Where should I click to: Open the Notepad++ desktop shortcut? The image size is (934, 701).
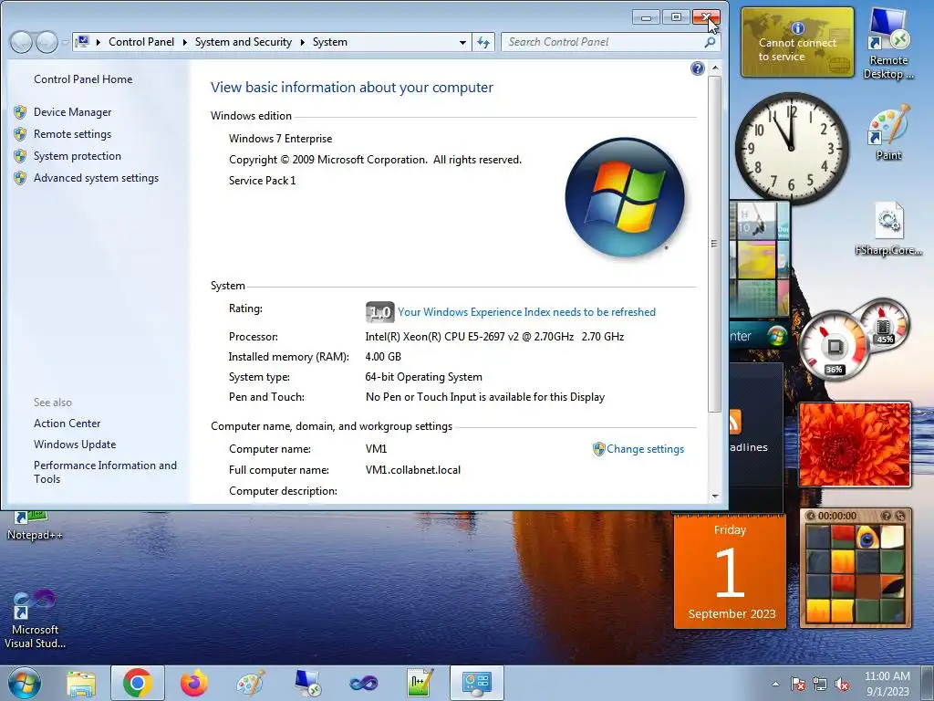pyautogui.click(x=35, y=526)
